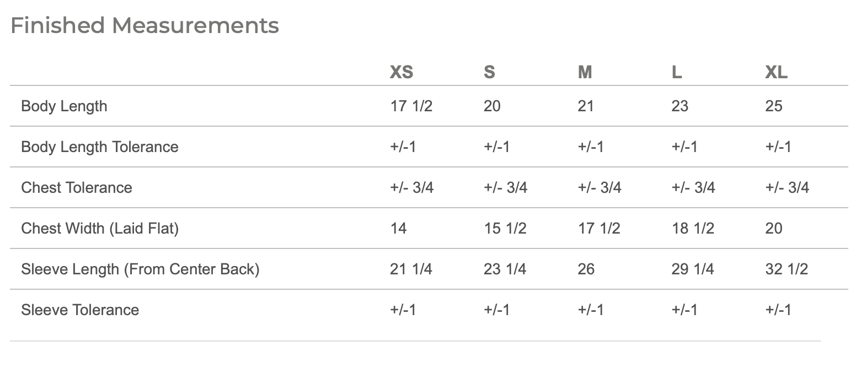The height and width of the screenshot is (368, 856).
Task: Click the XS body length 17 1/2 value
Action: [411, 106]
